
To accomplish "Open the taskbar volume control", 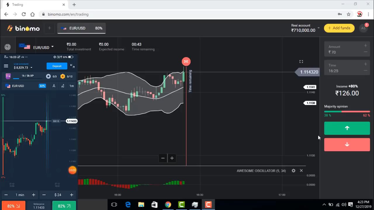I will point(344,205).
